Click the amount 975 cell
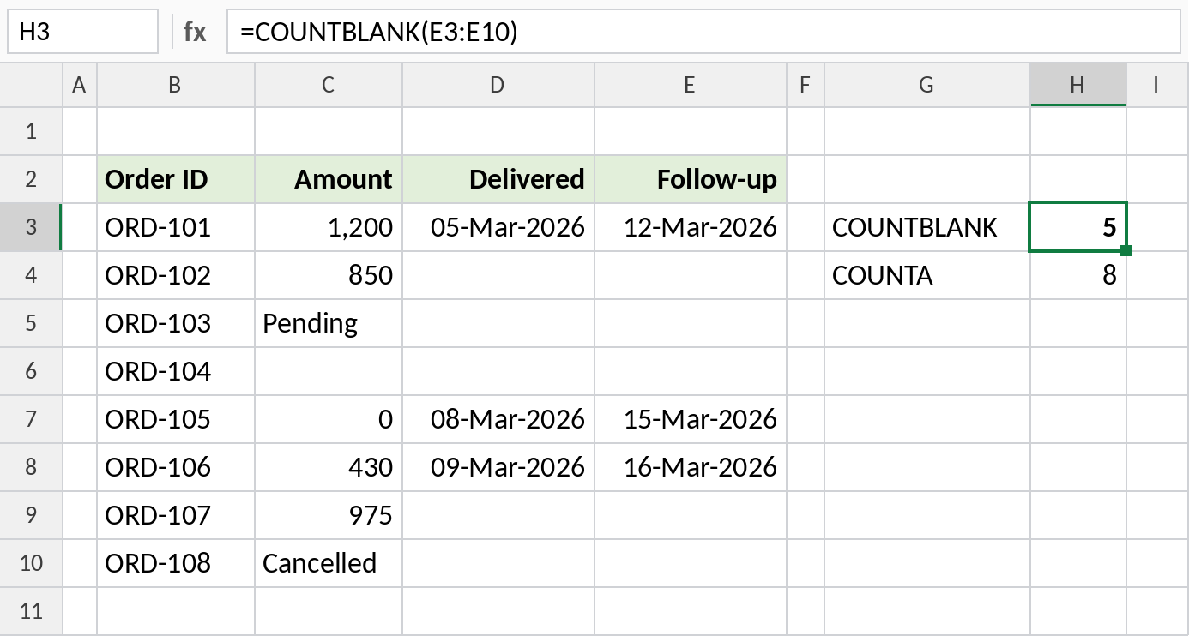1189x636 pixels. click(x=329, y=515)
